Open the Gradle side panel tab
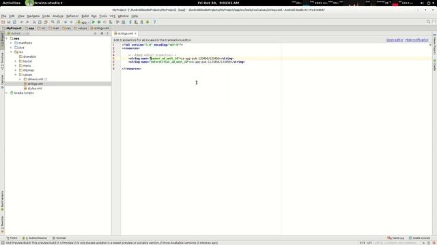 point(434,65)
